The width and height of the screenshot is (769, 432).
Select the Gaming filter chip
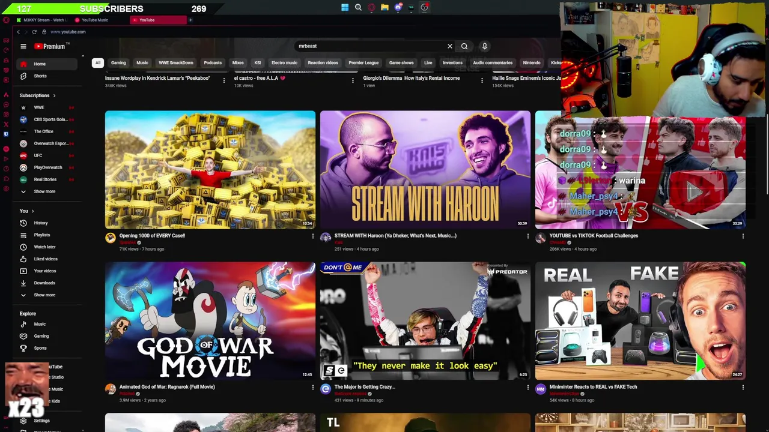click(118, 62)
